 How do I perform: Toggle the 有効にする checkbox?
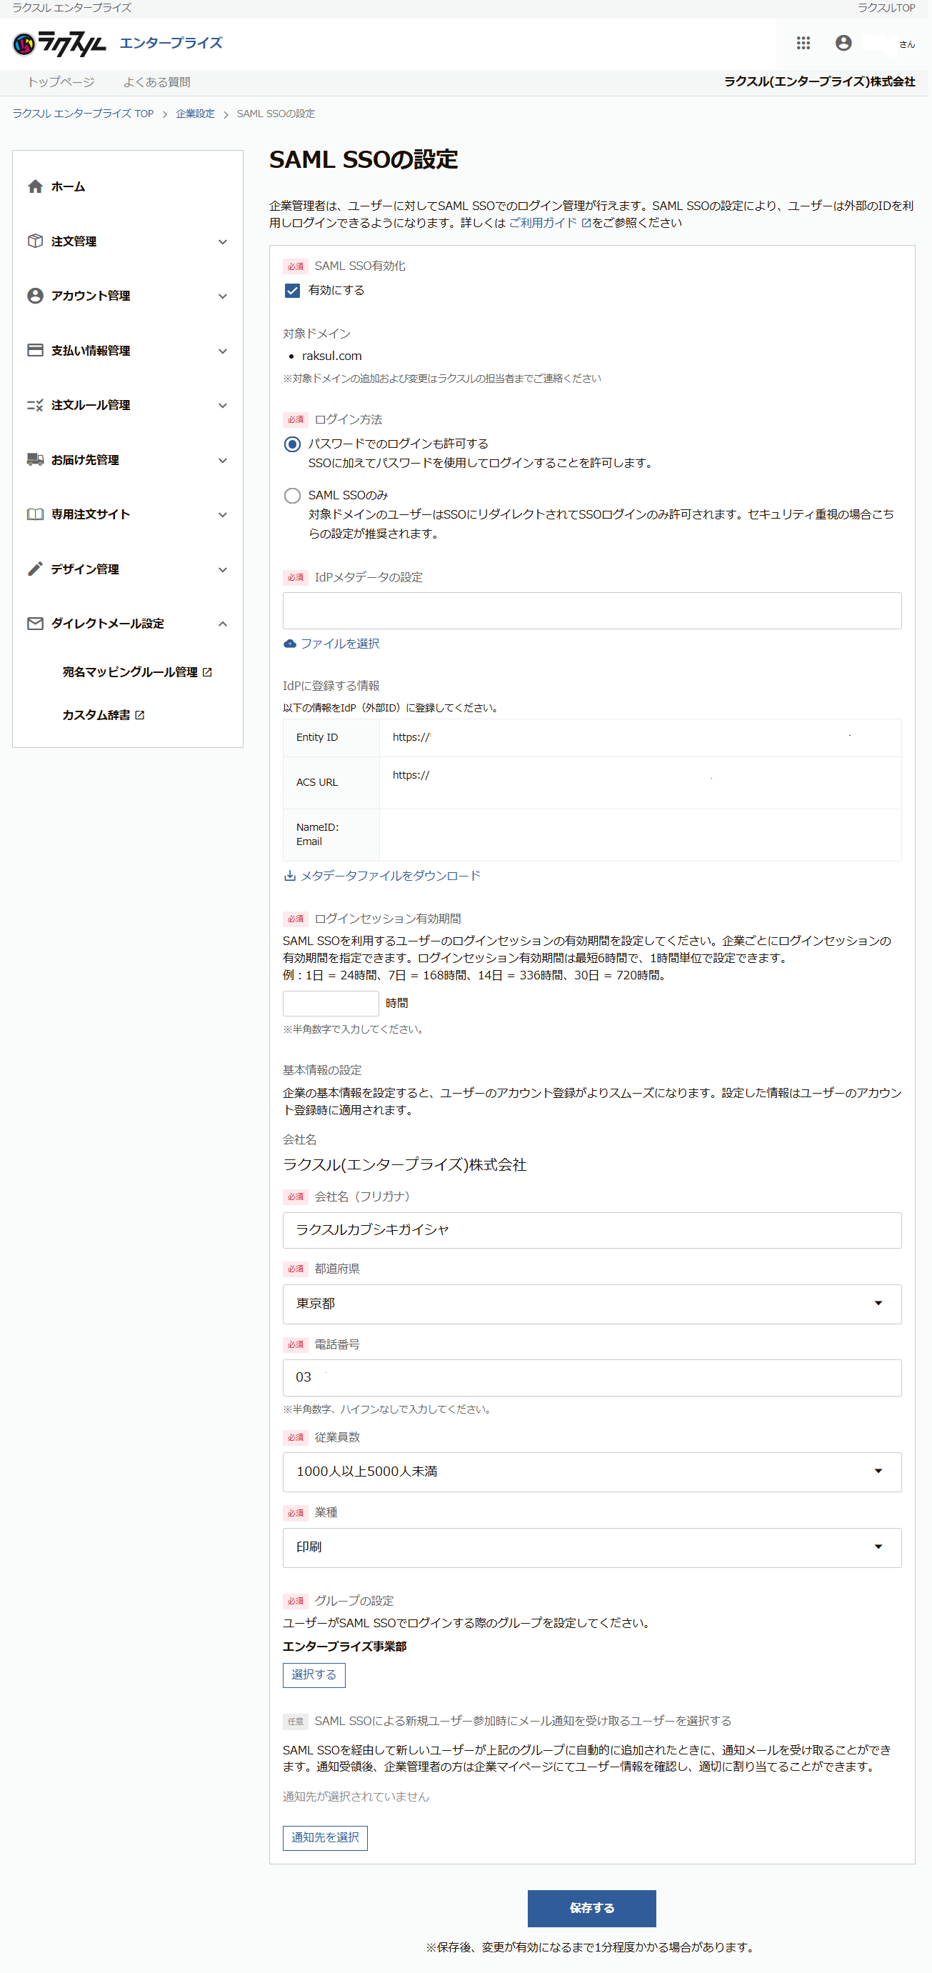click(x=292, y=290)
